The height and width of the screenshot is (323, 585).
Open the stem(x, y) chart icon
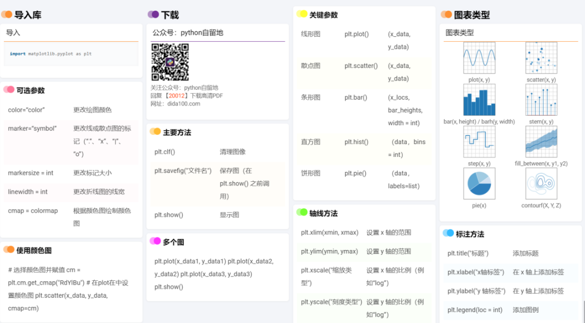click(541, 99)
